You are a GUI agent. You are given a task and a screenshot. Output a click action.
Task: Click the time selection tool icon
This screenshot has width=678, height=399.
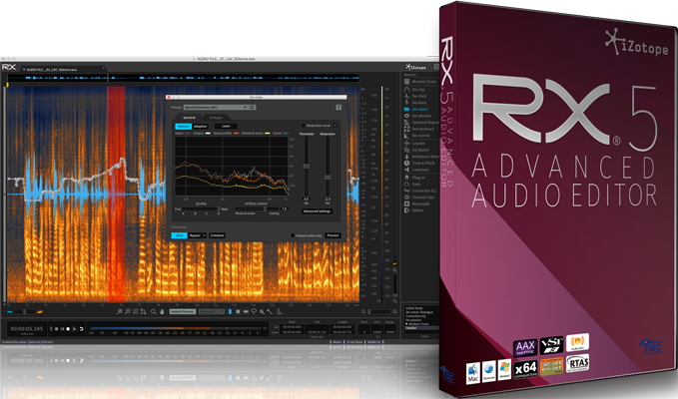[230, 311]
